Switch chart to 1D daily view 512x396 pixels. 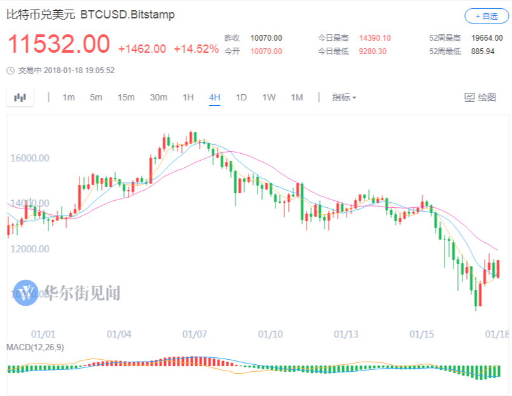click(x=241, y=97)
